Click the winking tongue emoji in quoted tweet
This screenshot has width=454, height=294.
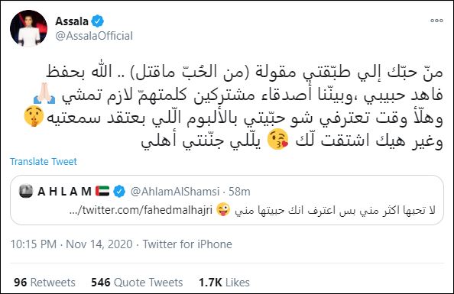(223, 210)
